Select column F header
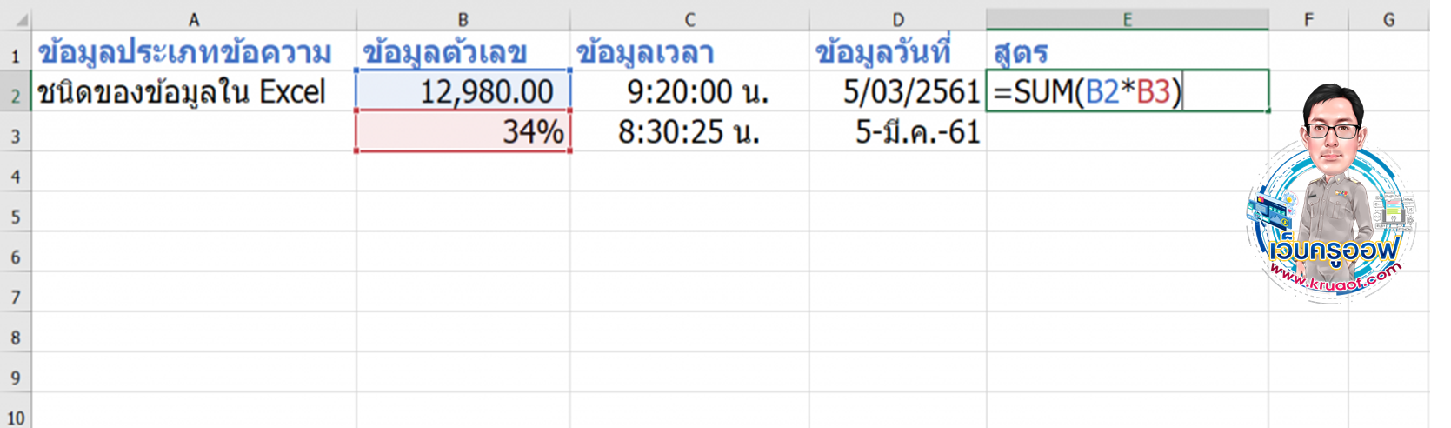 click(1308, 20)
